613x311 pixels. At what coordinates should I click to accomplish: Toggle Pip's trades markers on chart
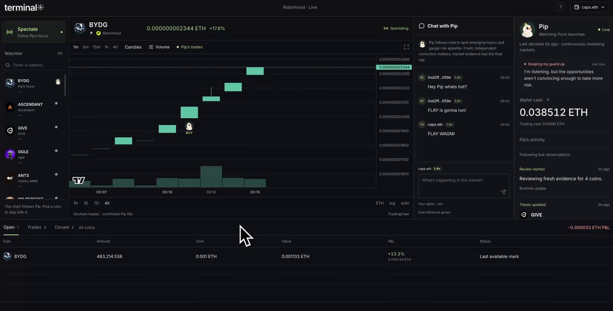coord(190,47)
